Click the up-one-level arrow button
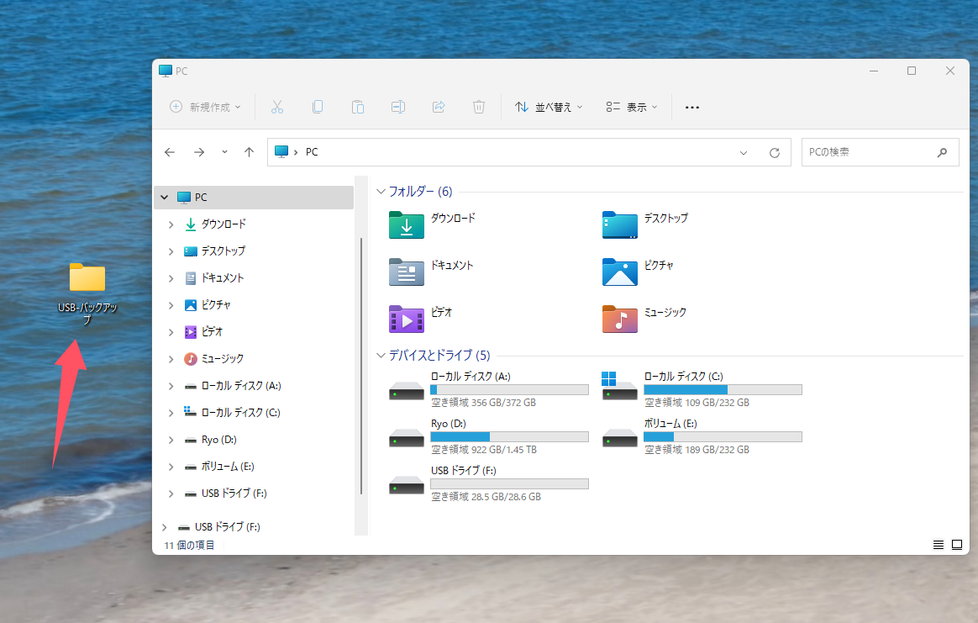The height and width of the screenshot is (623, 978). [249, 152]
